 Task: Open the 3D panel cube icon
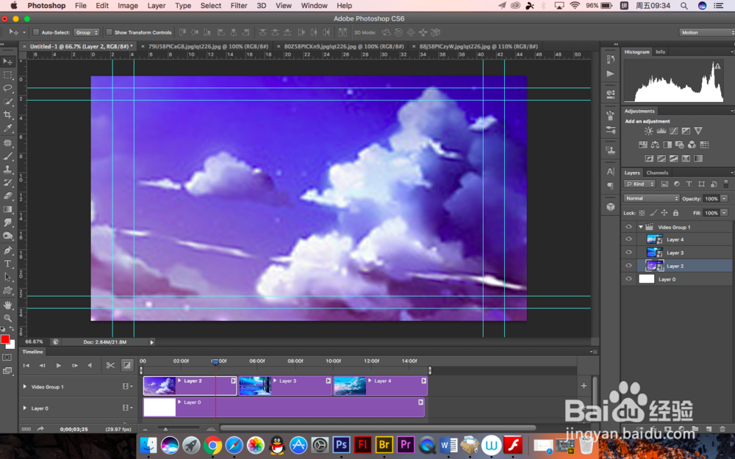pos(610,206)
